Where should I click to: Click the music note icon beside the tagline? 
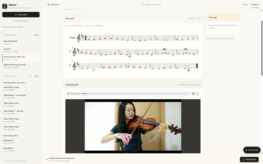pyautogui.click(x=143, y=5)
